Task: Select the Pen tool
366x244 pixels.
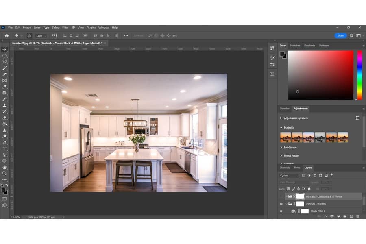Action: tap(4, 142)
